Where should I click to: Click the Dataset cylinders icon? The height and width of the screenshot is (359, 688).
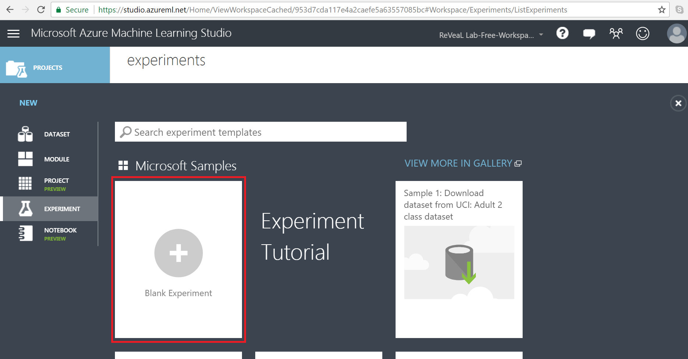click(x=25, y=134)
